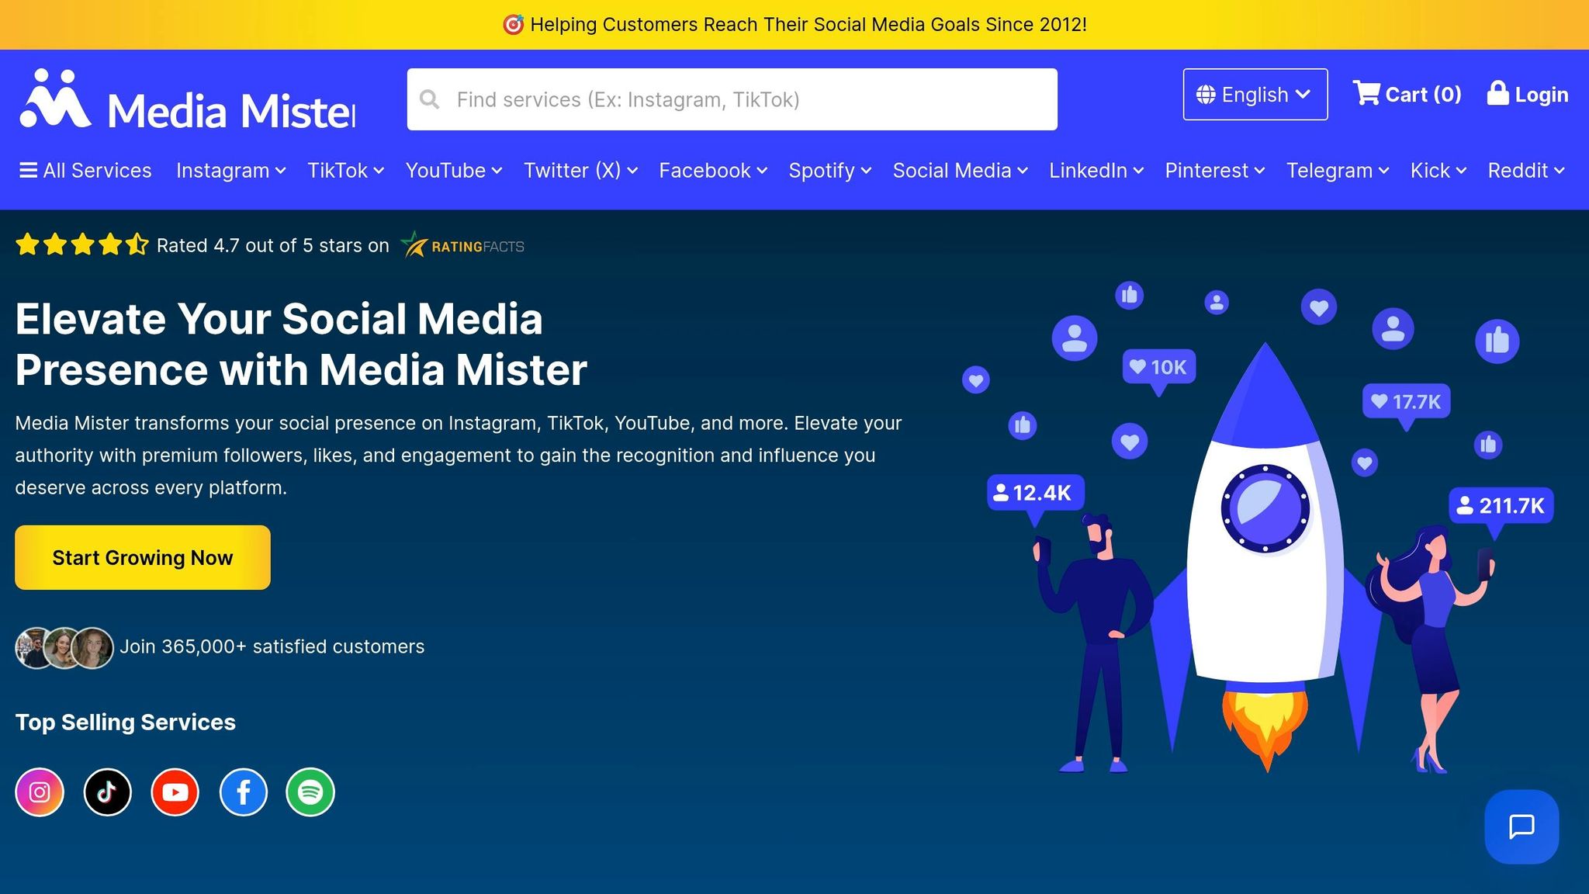Image resolution: width=1589 pixels, height=894 pixels.
Task: Expand the Spotify menu
Action: click(830, 171)
